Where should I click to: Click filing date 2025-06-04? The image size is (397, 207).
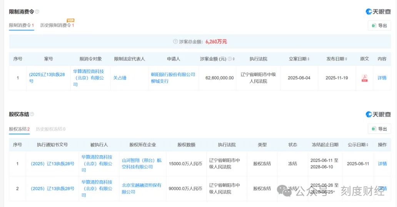tap(299, 78)
